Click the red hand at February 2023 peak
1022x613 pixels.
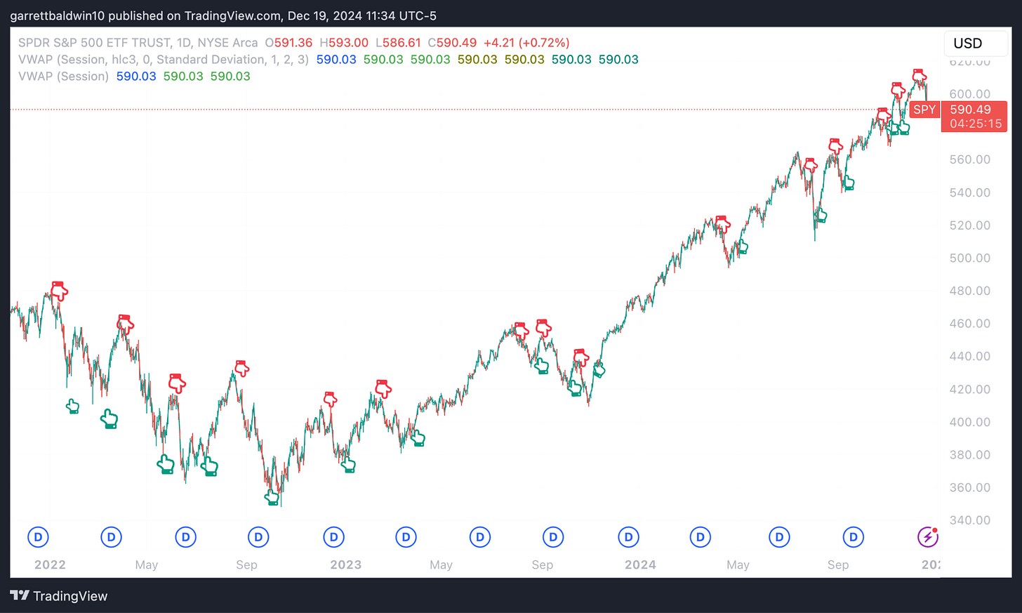(383, 388)
